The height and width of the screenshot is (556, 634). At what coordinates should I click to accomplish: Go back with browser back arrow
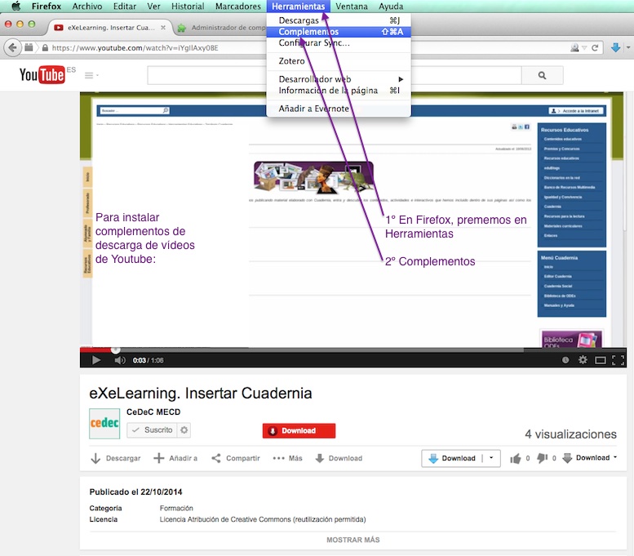click(12, 47)
